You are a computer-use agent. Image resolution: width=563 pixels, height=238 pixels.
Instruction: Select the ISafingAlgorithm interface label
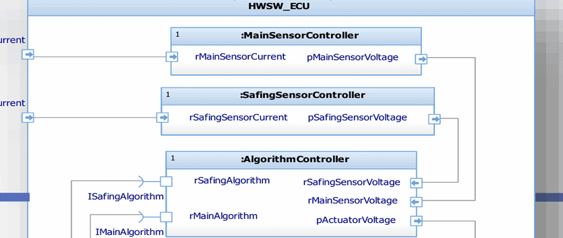coord(126,196)
